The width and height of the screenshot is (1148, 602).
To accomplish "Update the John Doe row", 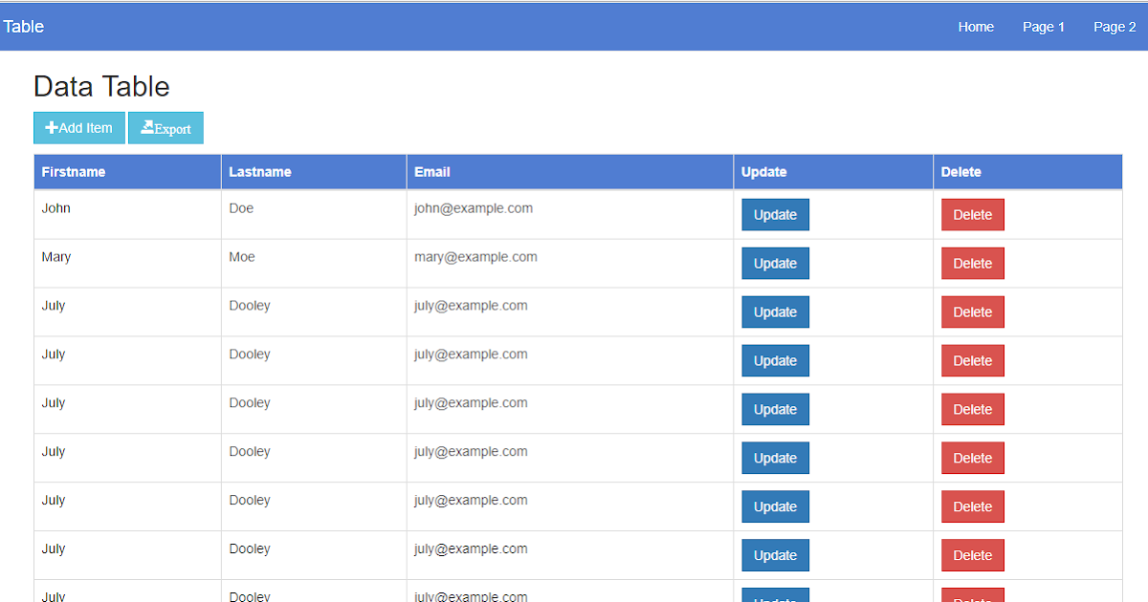I will (x=775, y=214).
